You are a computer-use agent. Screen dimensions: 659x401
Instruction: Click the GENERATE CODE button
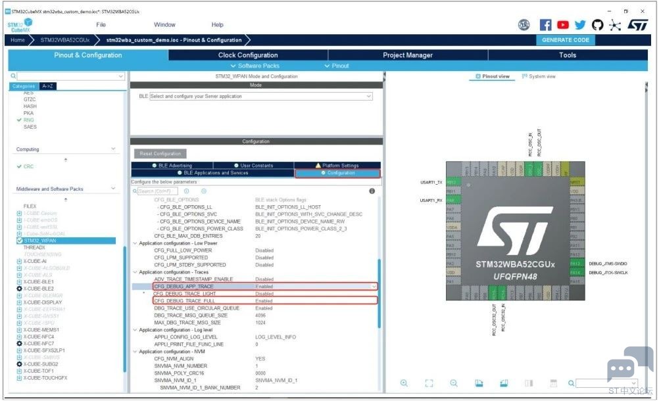click(x=565, y=40)
